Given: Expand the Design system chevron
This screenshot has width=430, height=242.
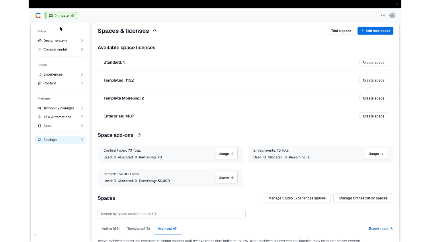Looking at the screenshot, I should (x=82, y=41).
